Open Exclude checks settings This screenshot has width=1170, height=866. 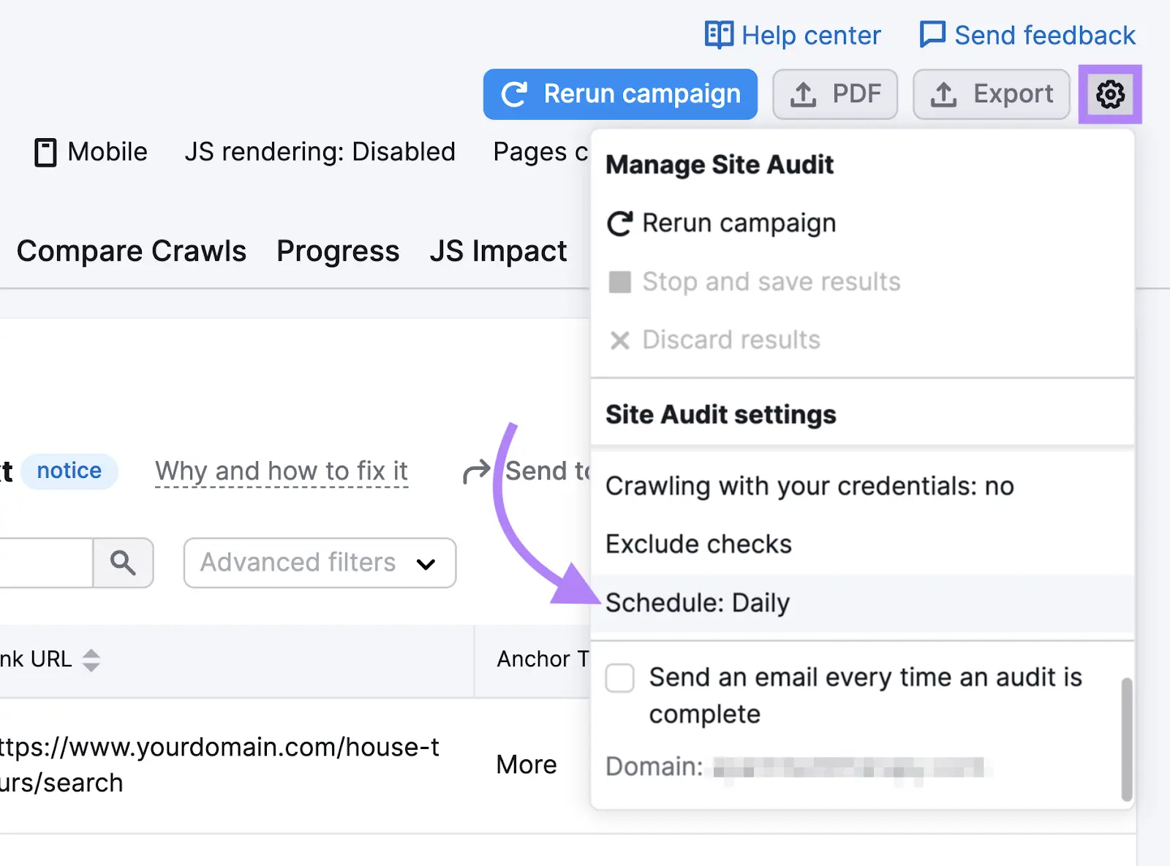(x=698, y=543)
